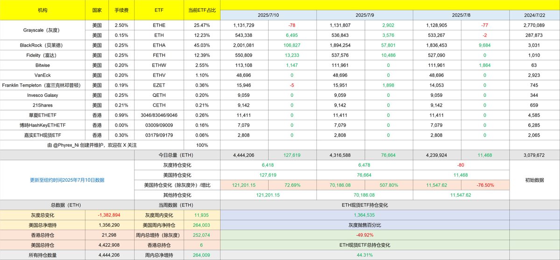This screenshot has width=560, height=260.
Task: Click the 2025/7/8 date header
Action: click(461, 15)
